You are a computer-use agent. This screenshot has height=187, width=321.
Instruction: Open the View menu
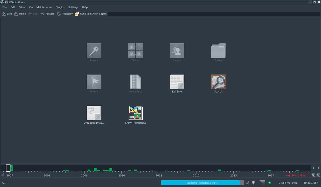point(22,7)
